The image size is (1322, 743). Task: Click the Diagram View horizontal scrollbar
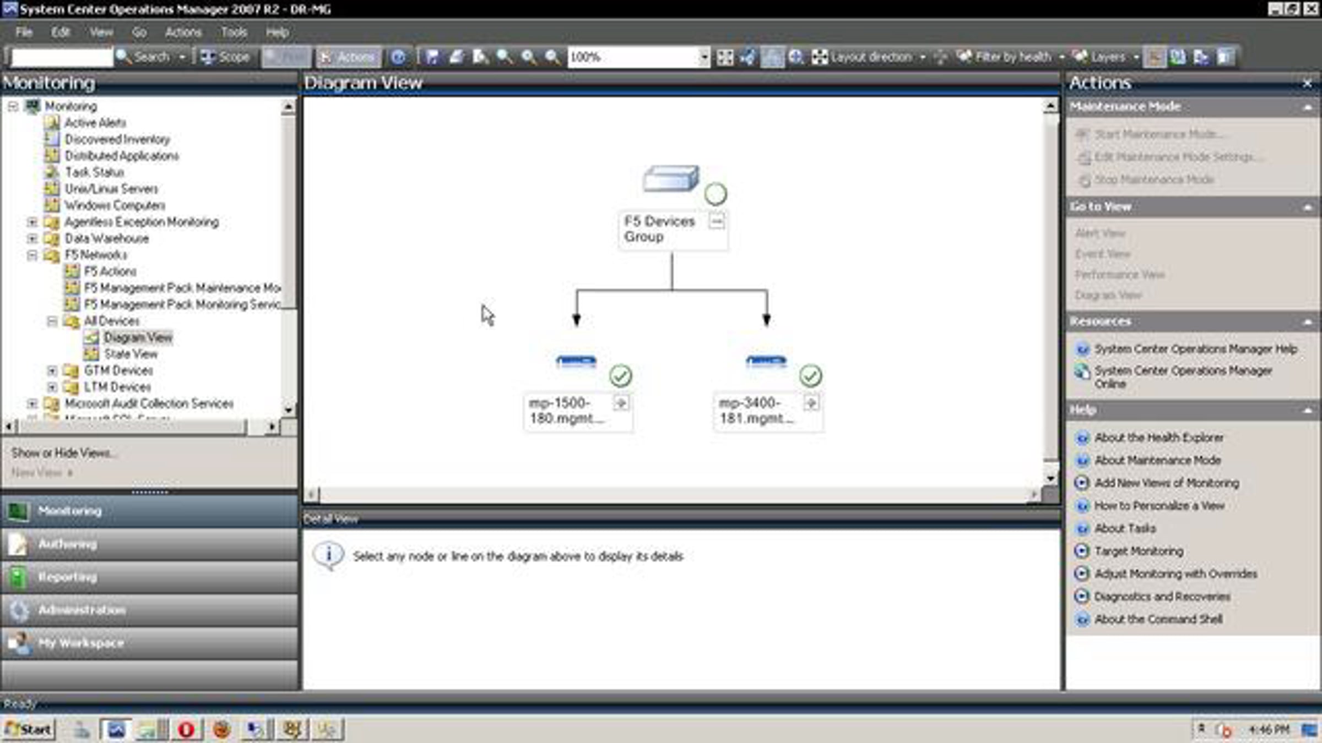(673, 495)
